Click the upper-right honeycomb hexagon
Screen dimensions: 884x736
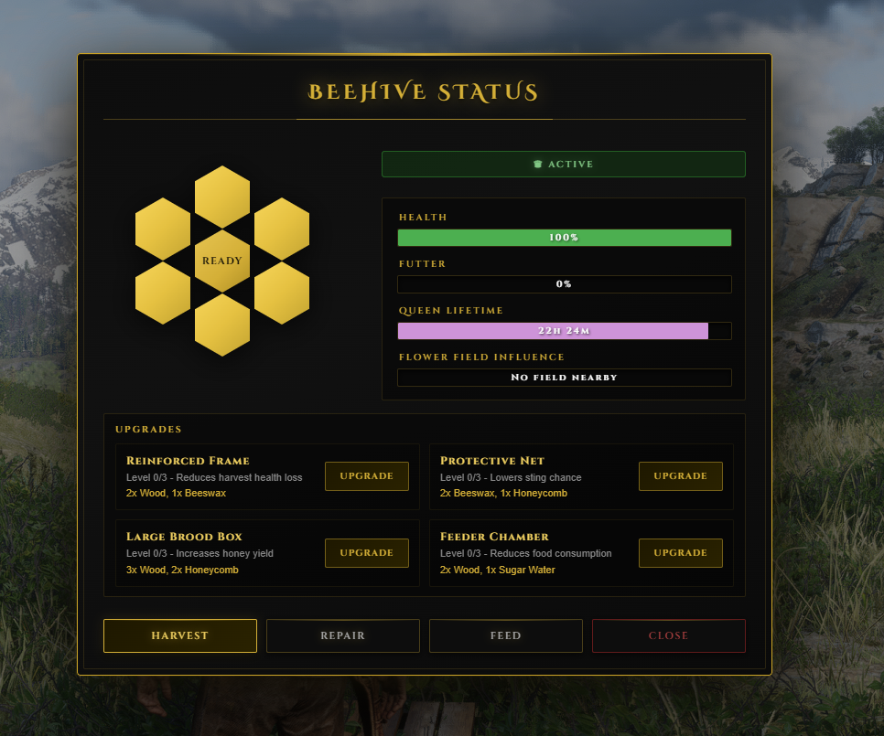point(282,229)
